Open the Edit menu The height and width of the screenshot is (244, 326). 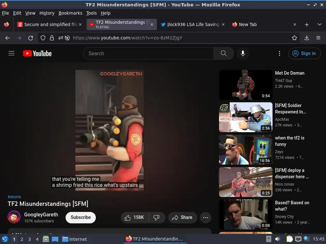click(x=17, y=13)
